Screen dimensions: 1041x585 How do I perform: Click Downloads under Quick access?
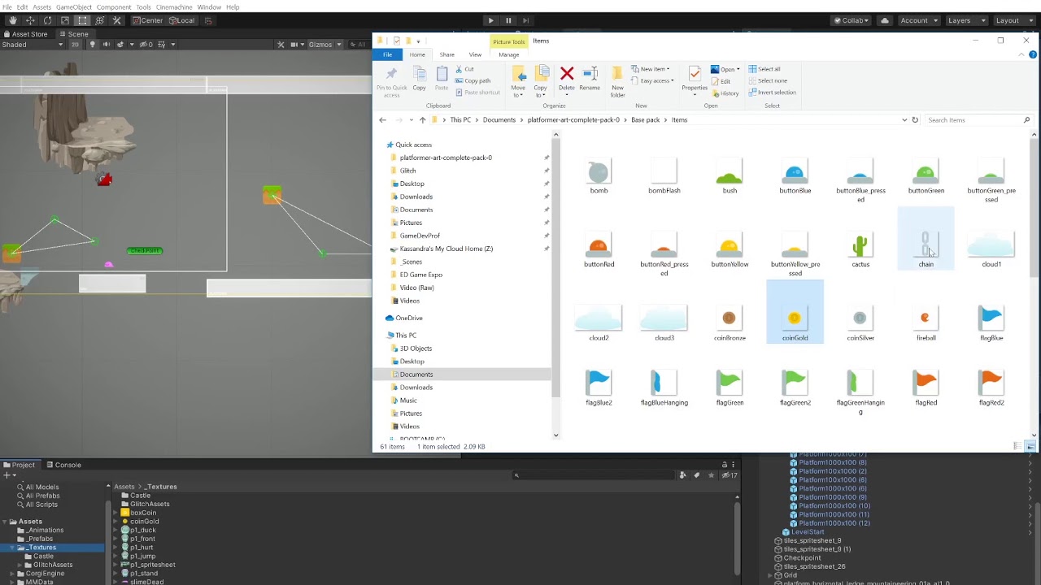[x=416, y=197]
